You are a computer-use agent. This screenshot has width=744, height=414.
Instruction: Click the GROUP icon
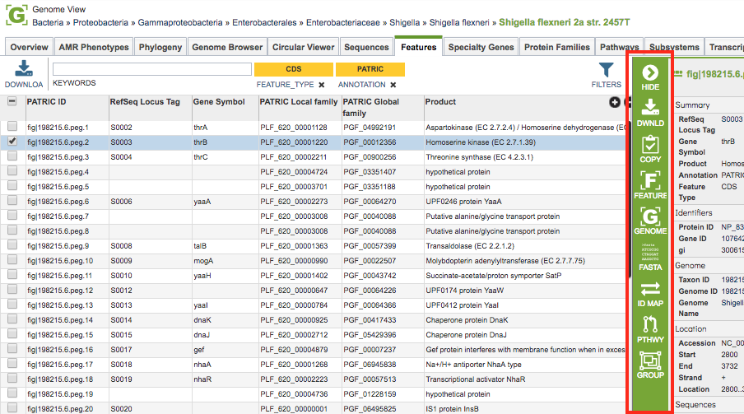coord(650,361)
